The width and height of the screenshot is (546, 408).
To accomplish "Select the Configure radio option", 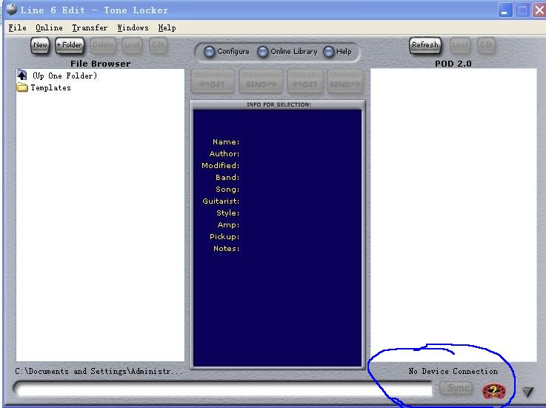I will click(x=209, y=52).
